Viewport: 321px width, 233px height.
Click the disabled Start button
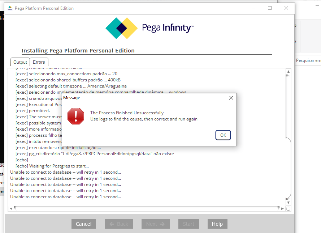point(188,224)
